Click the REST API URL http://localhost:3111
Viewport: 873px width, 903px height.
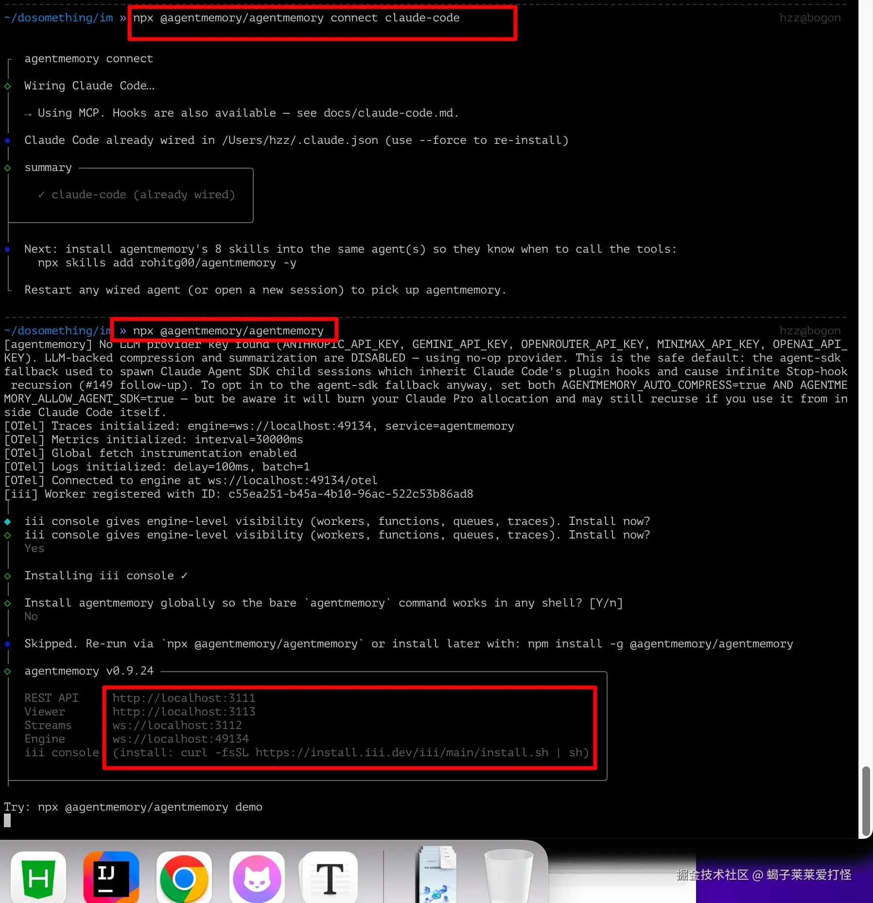click(x=184, y=698)
